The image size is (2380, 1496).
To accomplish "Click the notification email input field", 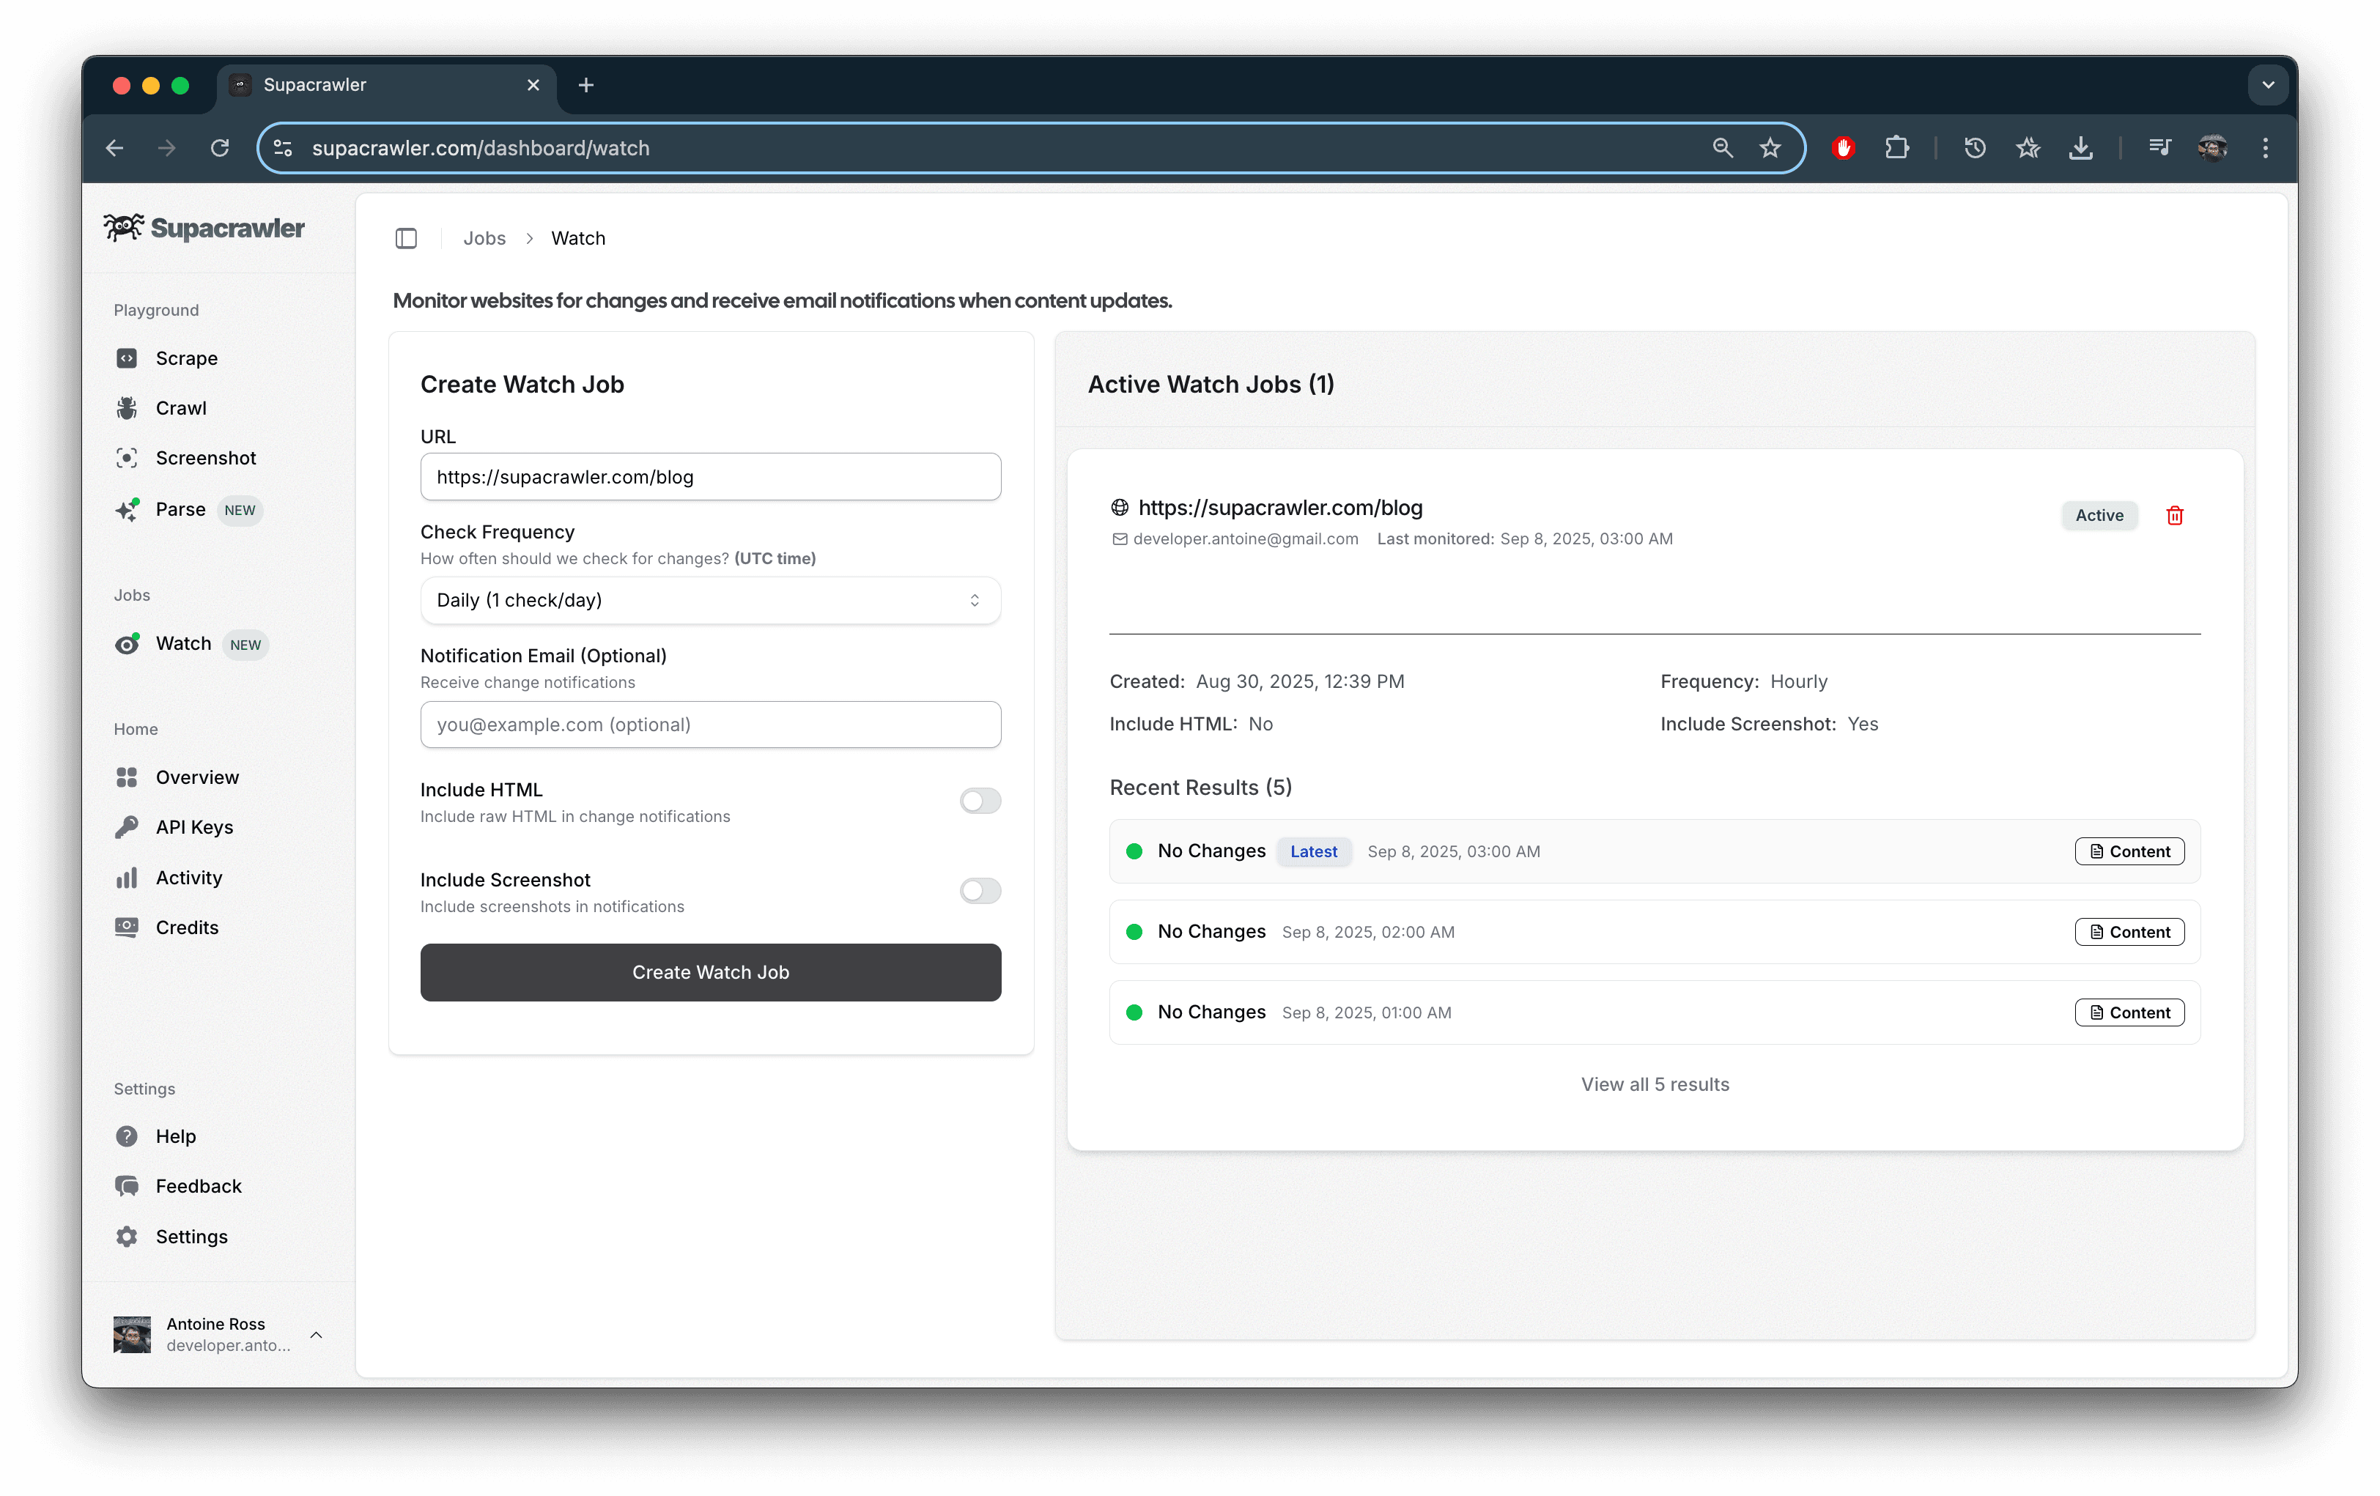I will point(709,725).
